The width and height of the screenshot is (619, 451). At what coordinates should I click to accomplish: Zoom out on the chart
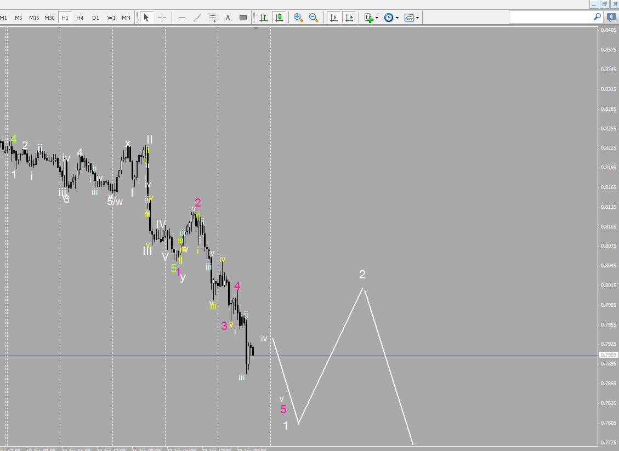click(x=314, y=17)
